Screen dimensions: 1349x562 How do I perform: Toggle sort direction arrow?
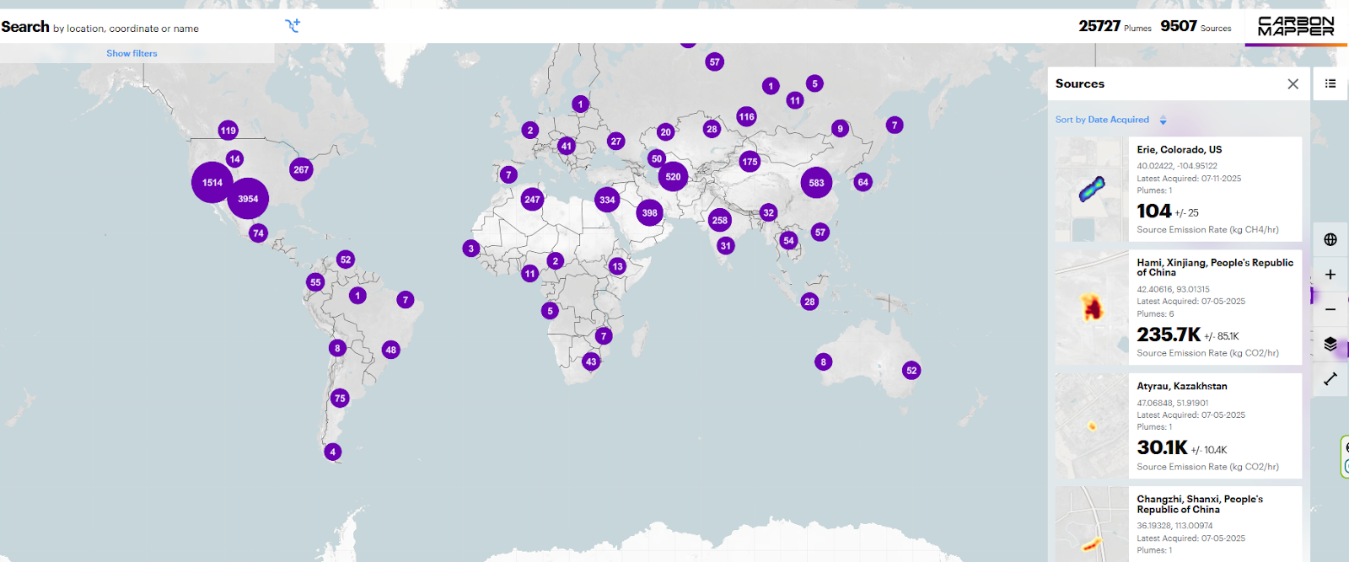pyautogui.click(x=1164, y=120)
